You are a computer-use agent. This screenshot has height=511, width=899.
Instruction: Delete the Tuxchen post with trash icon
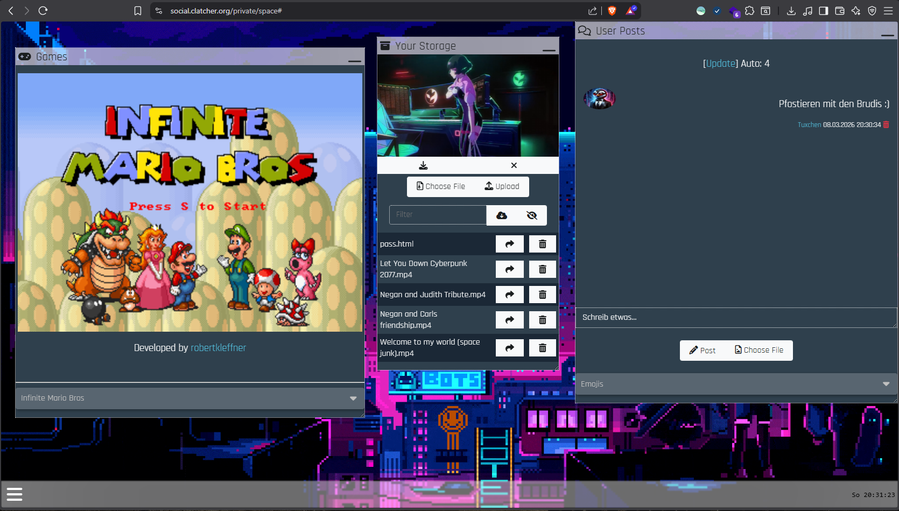coord(886,125)
